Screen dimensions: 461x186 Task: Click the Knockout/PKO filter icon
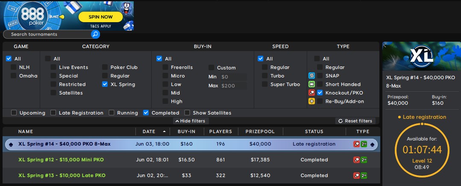coord(312,93)
